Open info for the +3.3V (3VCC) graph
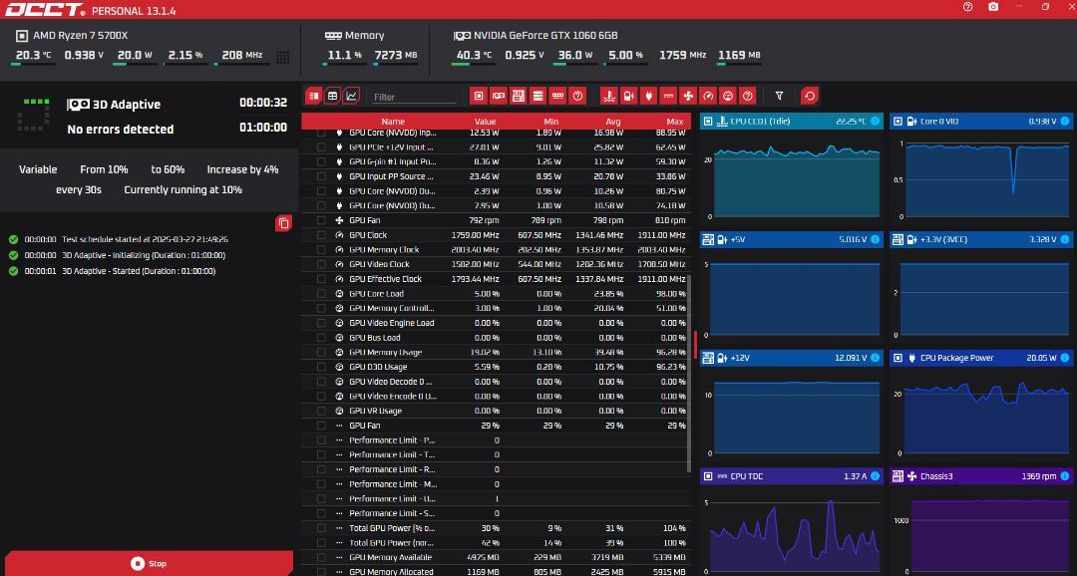Image resolution: width=1077 pixels, height=576 pixels. [1065, 239]
